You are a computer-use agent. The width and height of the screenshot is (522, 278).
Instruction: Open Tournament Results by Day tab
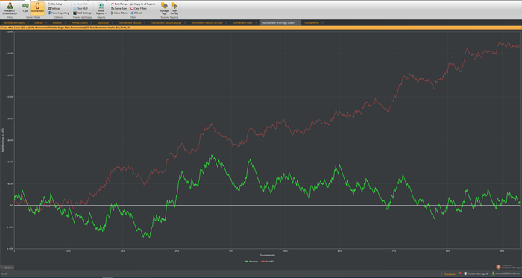[166, 23]
